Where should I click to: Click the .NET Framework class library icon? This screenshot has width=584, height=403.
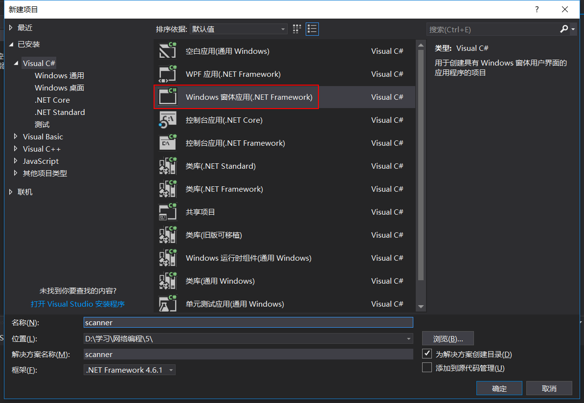click(x=168, y=189)
